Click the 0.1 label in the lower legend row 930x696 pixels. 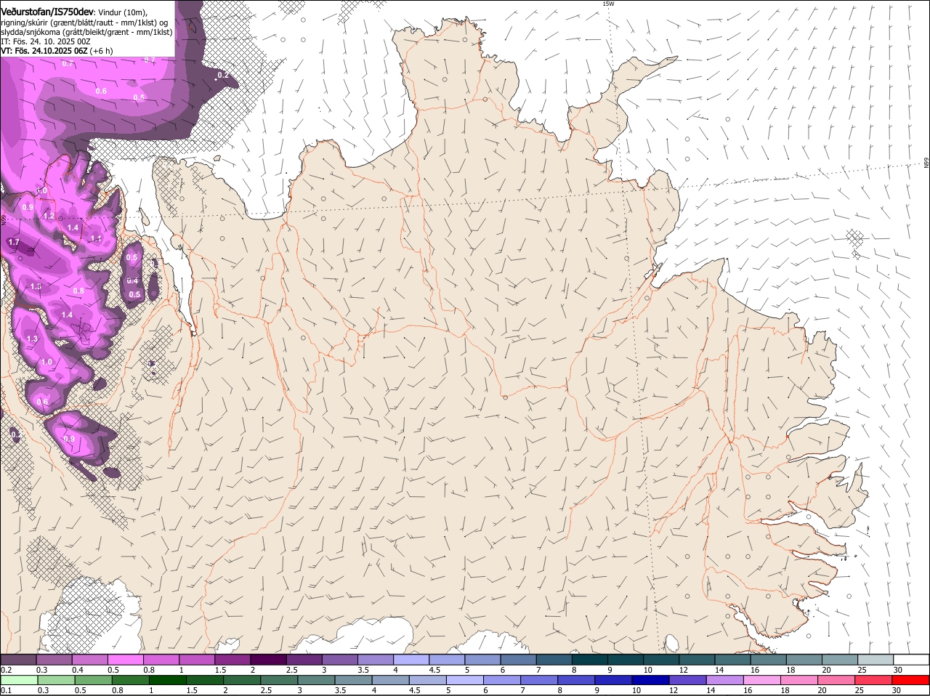(6, 690)
